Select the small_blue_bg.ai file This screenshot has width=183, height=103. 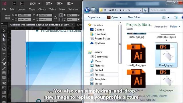(137, 55)
